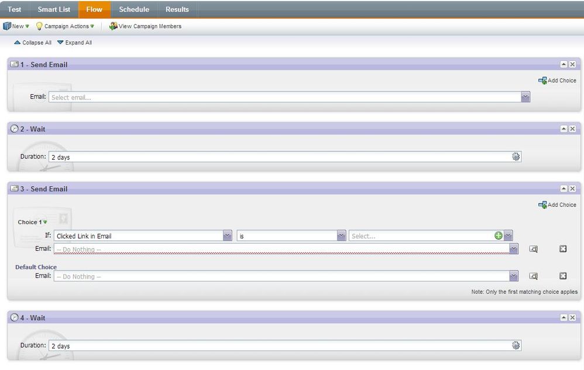Viewport: 584px width, 370px height.
Task: Click the Choice 1 row action icon
Action: 563,249
